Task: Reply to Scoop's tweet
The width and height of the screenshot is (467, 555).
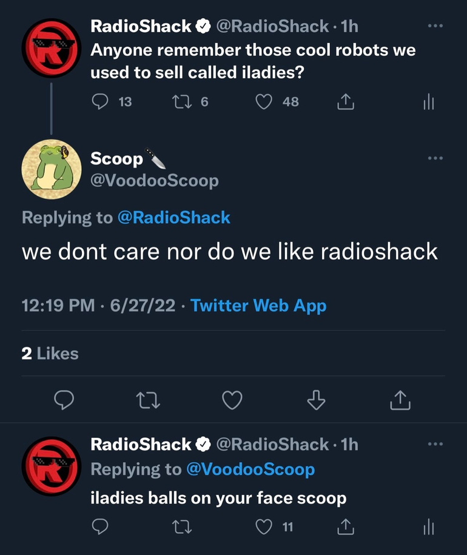Action: pyautogui.click(x=64, y=399)
